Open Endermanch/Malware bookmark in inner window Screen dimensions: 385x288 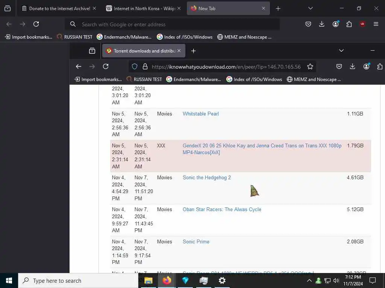coord(194,79)
